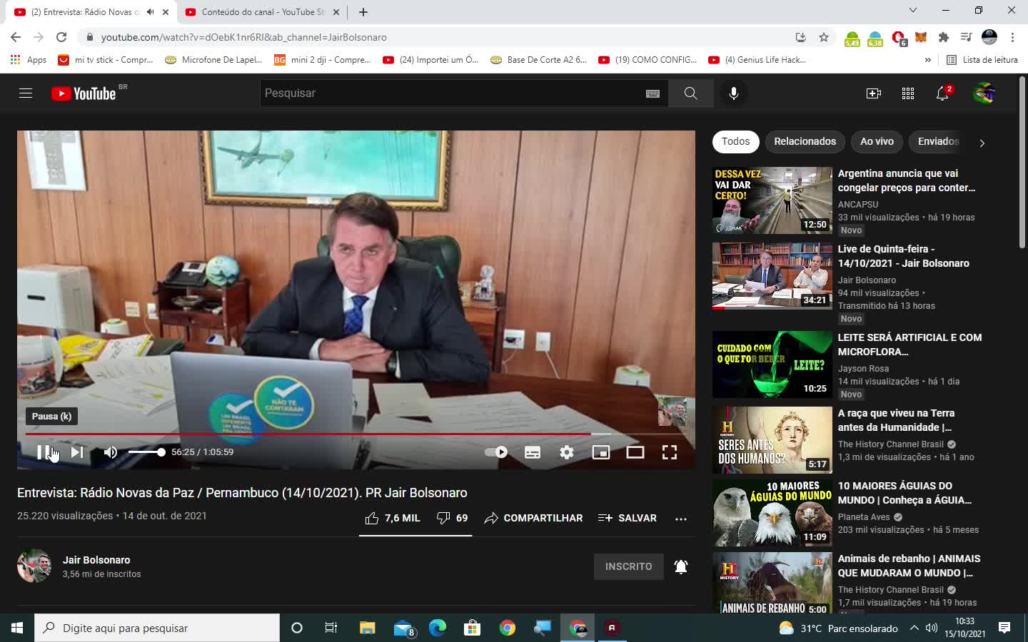Open LEITE SERÁ ARTIFICIAL video title
The width and height of the screenshot is (1028, 642).
click(x=909, y=345)
